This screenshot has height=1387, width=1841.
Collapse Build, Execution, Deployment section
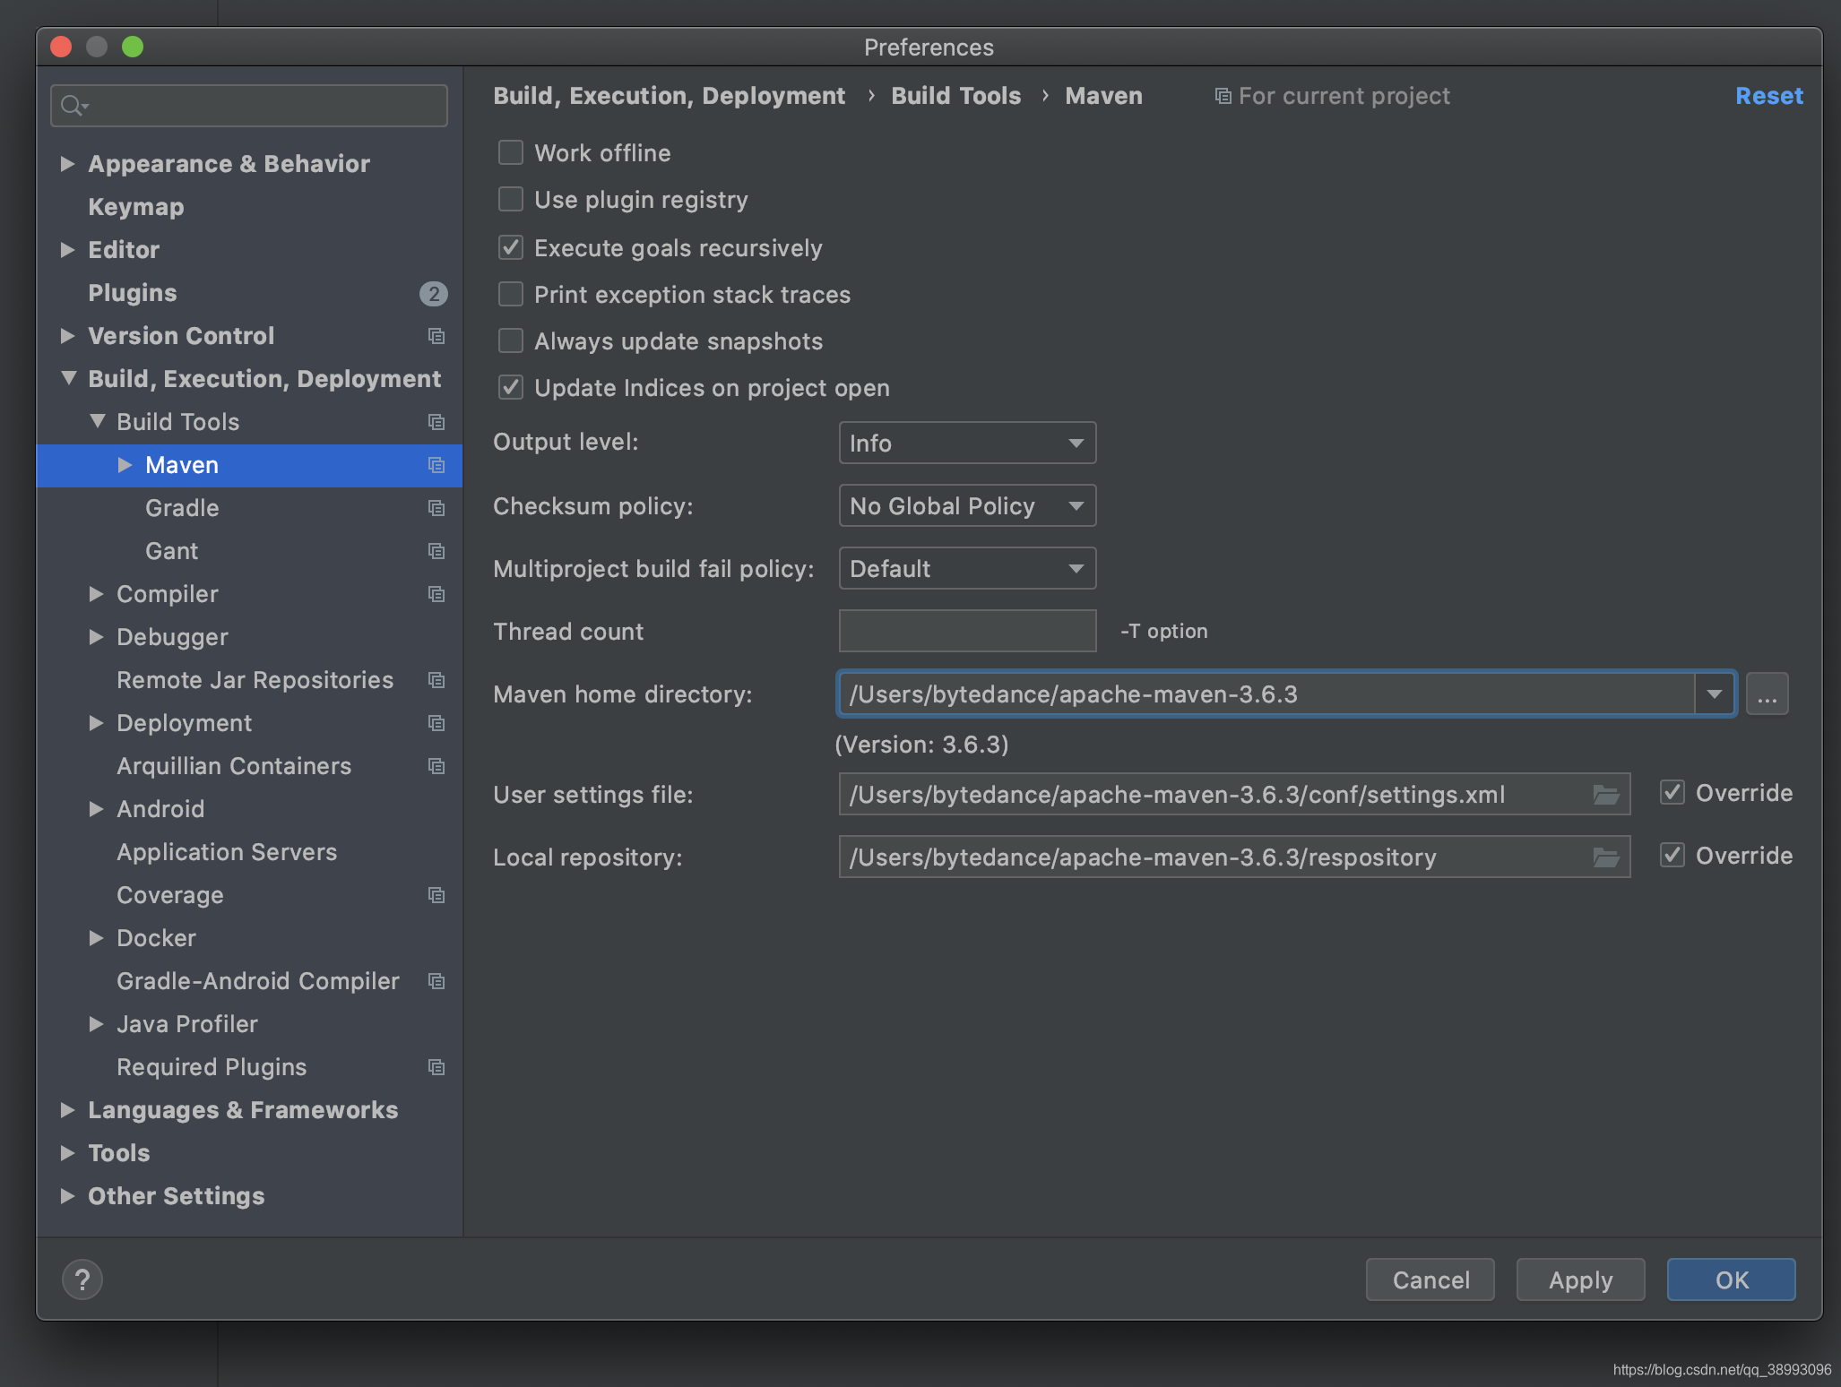pos(68,378)
